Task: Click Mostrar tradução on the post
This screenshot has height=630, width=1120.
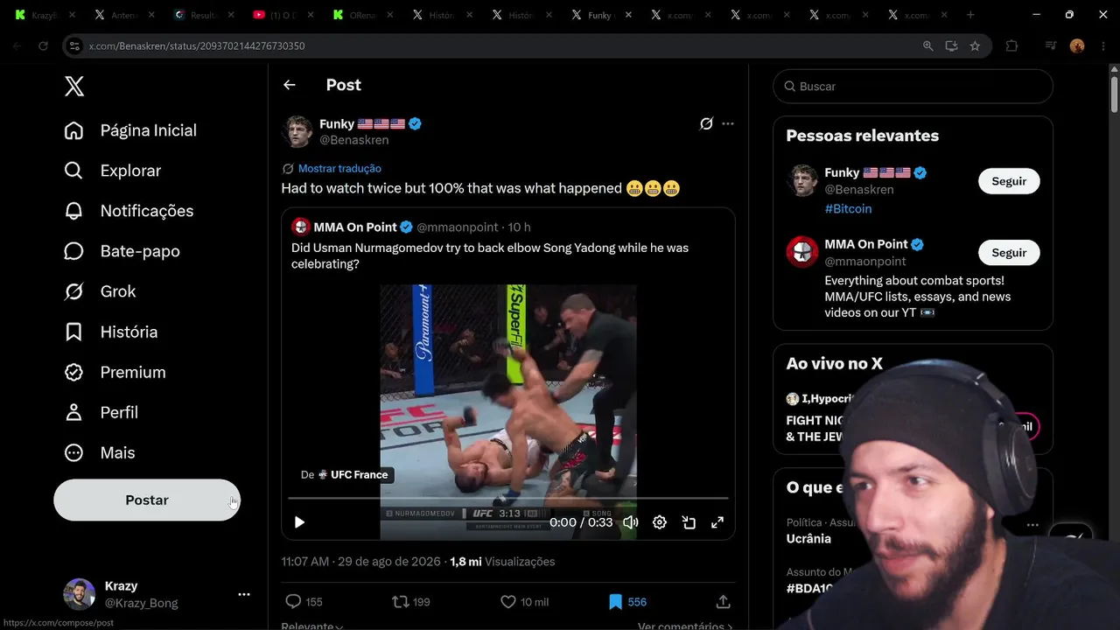Action: tap(339, 168)
